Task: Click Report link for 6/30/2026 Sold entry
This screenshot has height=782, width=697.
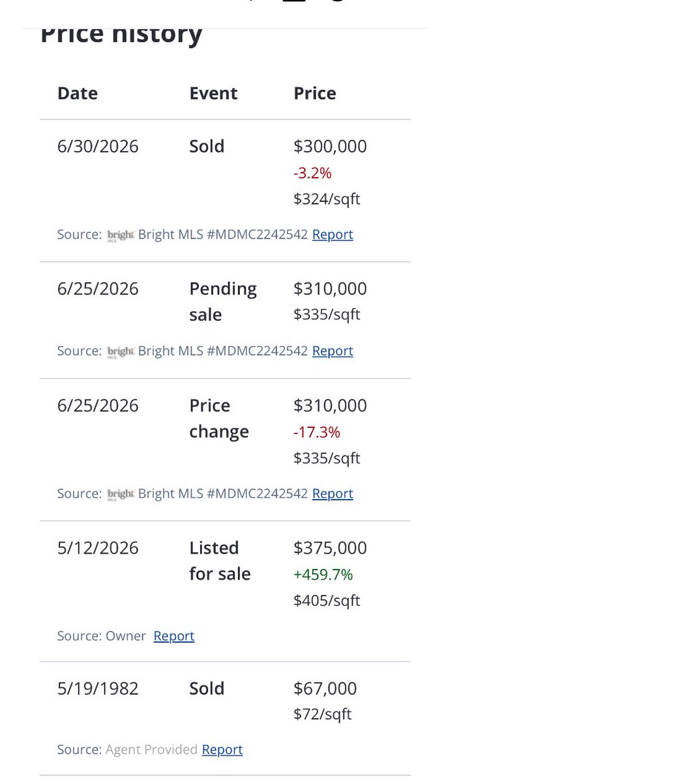Action: tap(333, 235)
